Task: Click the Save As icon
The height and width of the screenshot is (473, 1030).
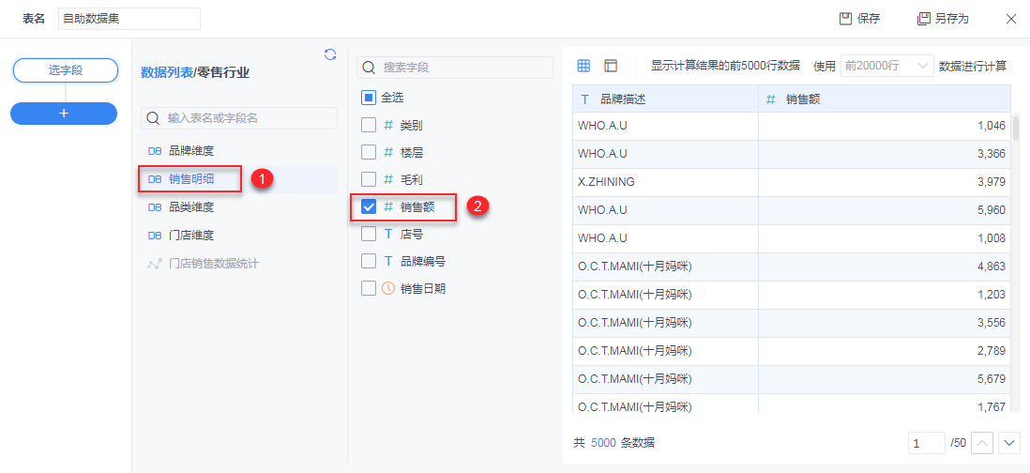Action: tap(923, 19)
